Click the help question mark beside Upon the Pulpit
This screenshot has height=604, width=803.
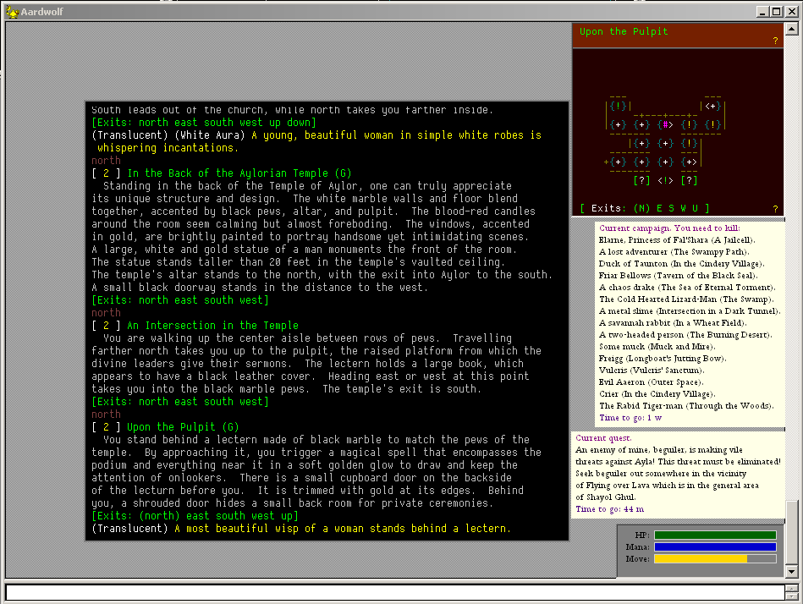(x=774, y=41)
